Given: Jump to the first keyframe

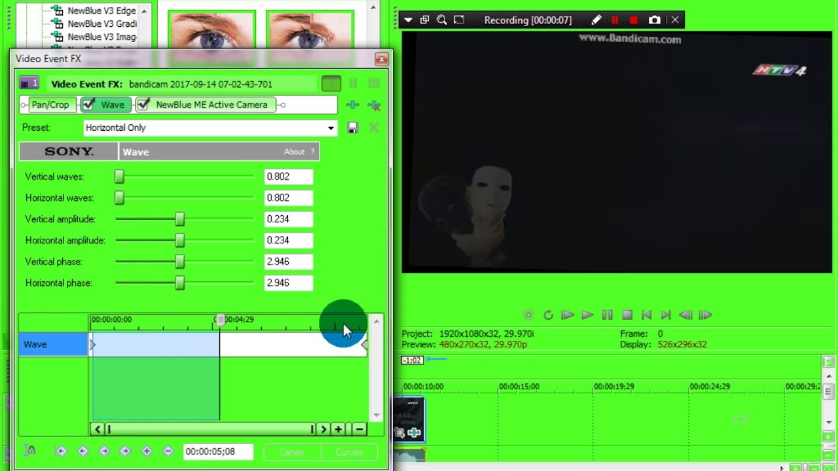Looking at the screenshot, I should tap(61, 451).
